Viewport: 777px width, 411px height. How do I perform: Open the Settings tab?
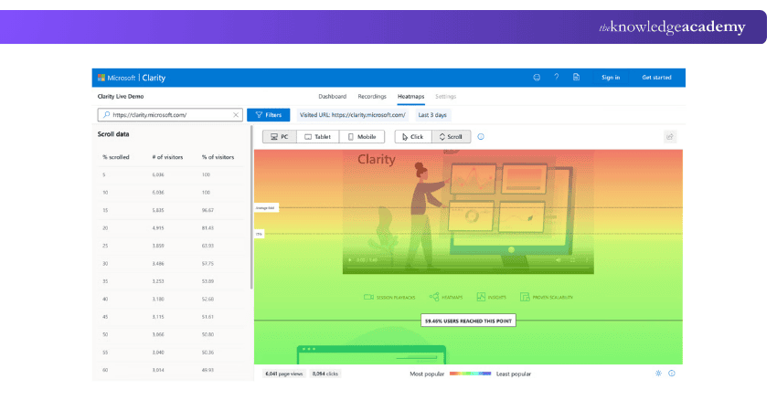pos(445,97)
